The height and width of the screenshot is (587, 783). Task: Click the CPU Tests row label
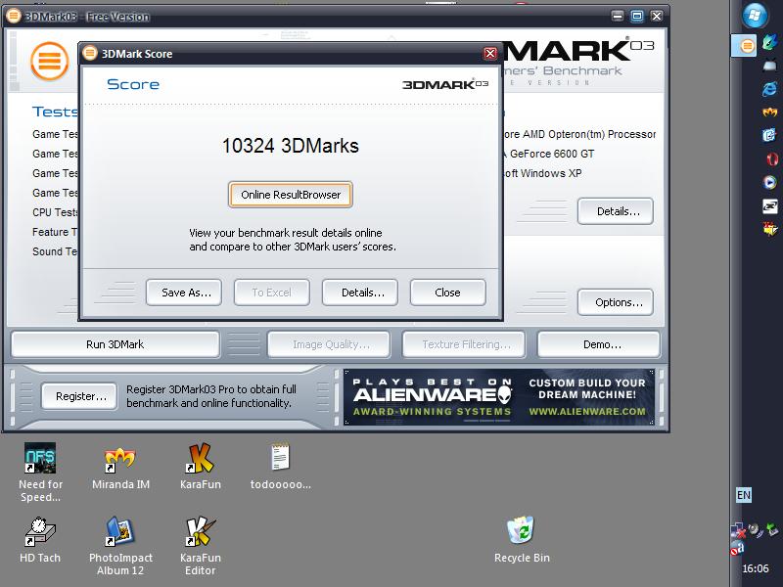55,212
